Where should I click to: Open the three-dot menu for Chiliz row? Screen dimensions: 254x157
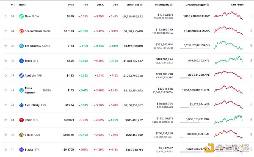pyautogui.click(x=251, y=120)
